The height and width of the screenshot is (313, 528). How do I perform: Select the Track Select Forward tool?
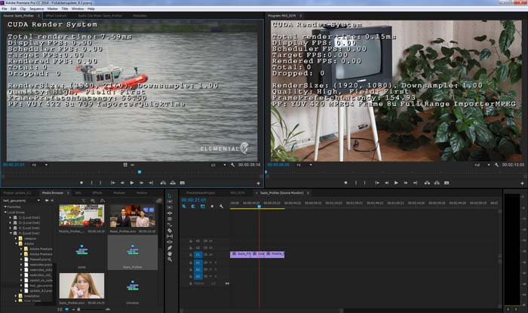point(170,201)
